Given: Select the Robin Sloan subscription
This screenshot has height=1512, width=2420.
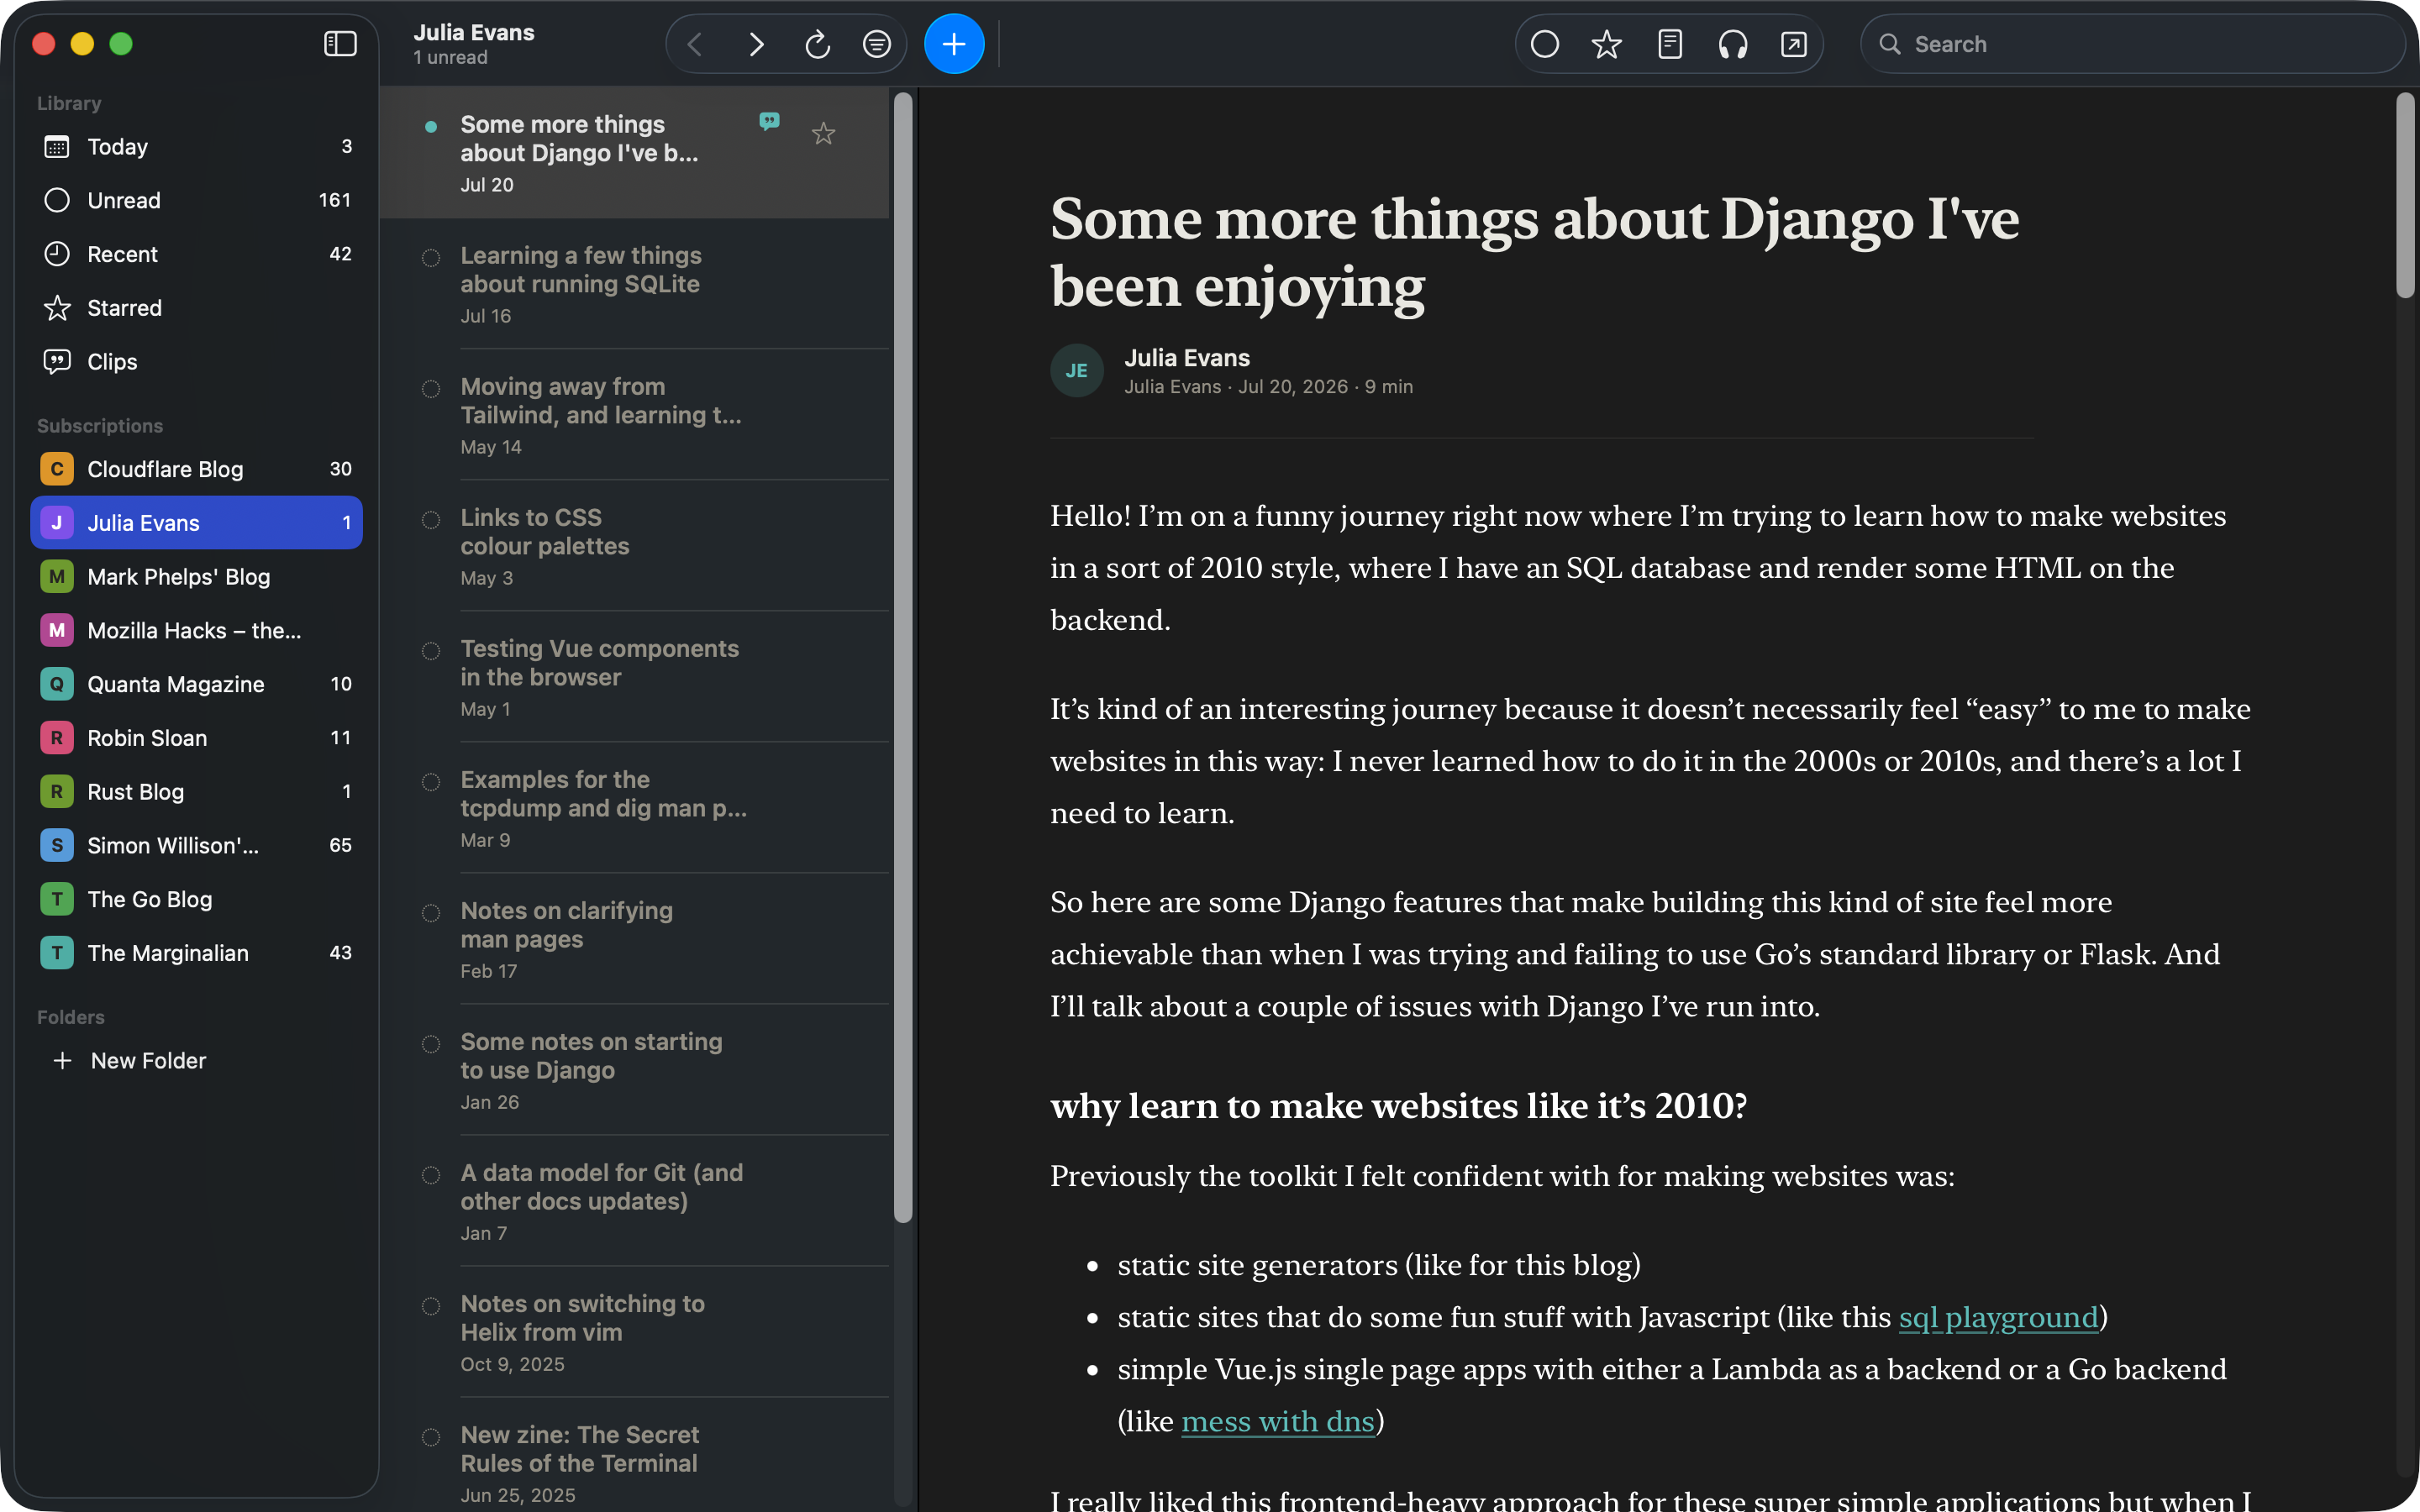Looking at the screenshot, I should click(x=197, y=738).
